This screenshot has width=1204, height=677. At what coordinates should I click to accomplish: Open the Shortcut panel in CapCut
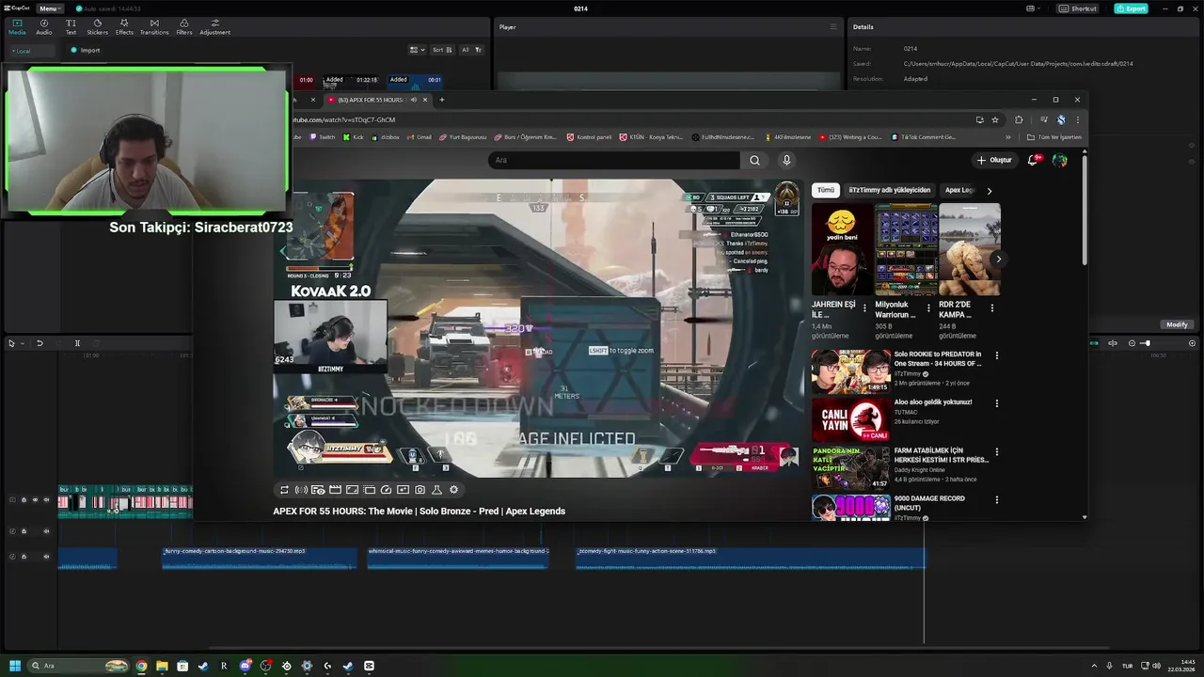coord(1078,8)
